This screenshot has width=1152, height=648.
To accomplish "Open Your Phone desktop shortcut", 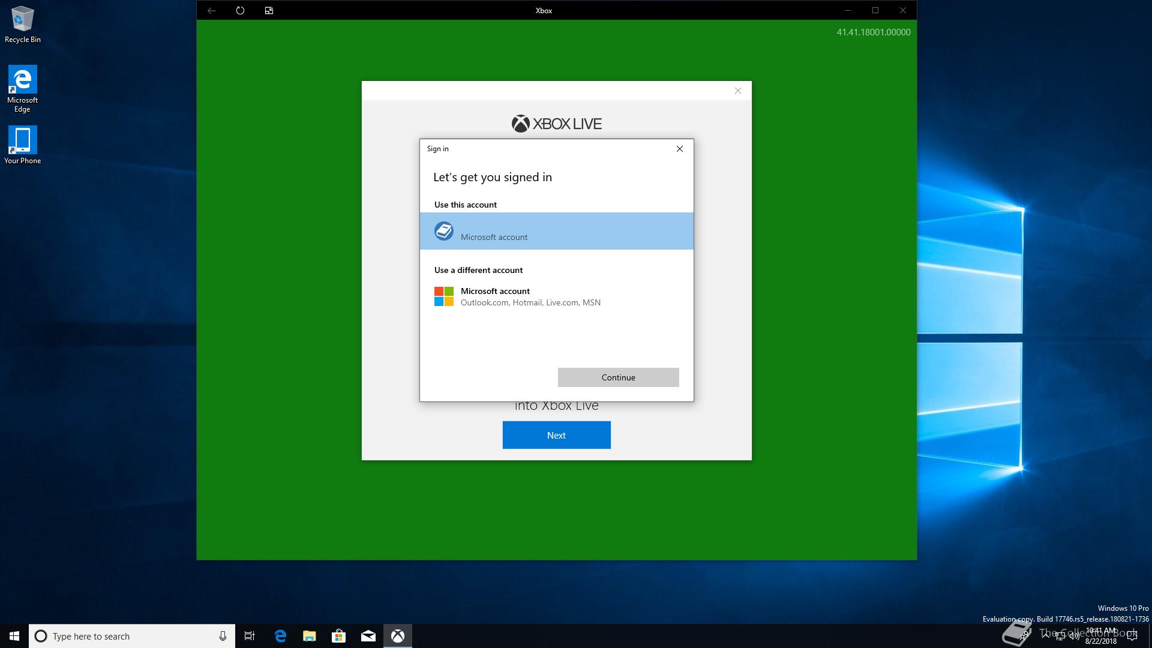I will (x=23, y=145).
